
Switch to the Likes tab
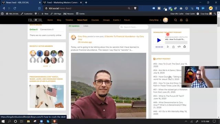86,26
